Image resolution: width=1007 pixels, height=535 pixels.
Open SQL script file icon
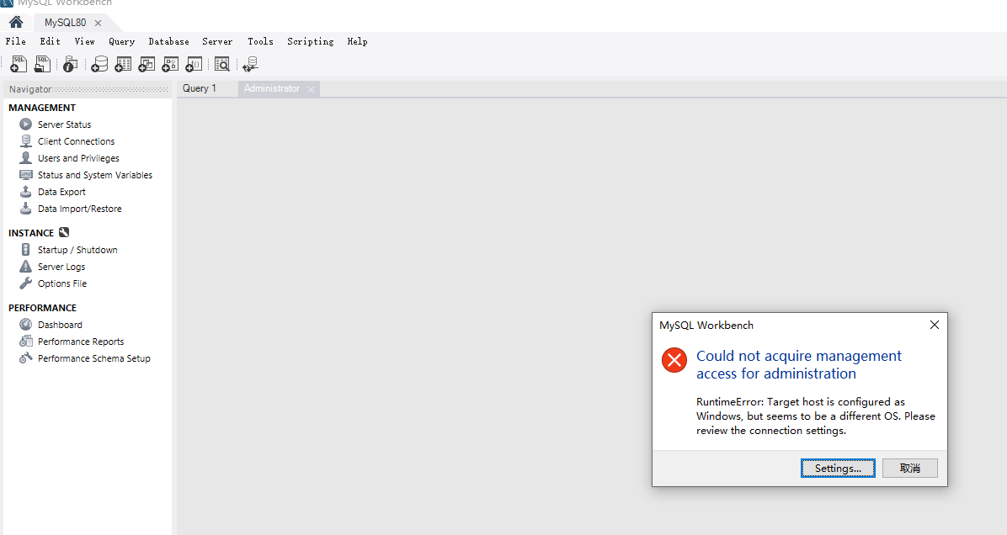click(42, 64)
